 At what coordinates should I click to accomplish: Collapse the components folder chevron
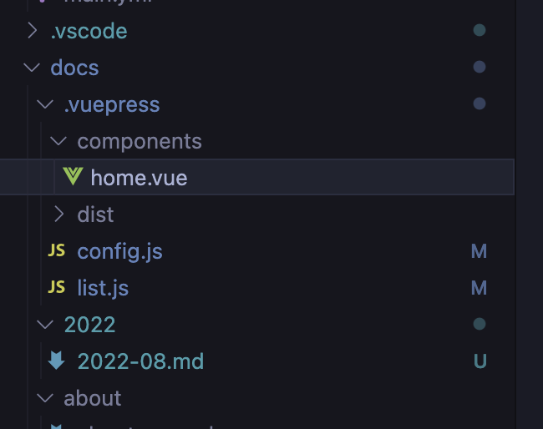58,141
